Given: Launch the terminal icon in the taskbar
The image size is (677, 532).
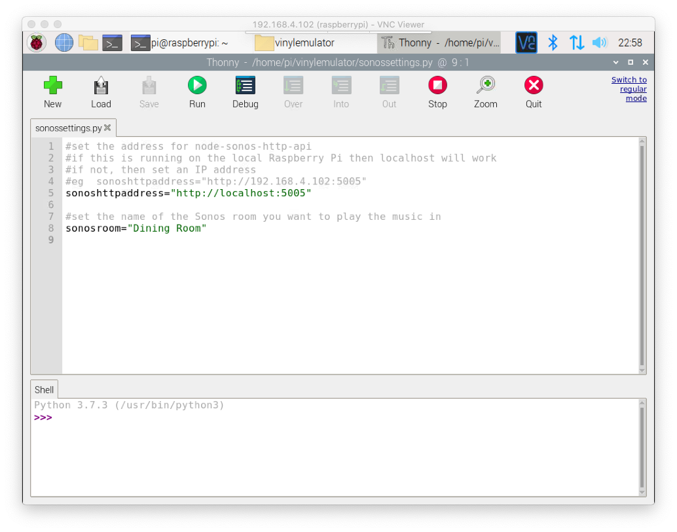Looking at the screenshot, I should 112,43.
